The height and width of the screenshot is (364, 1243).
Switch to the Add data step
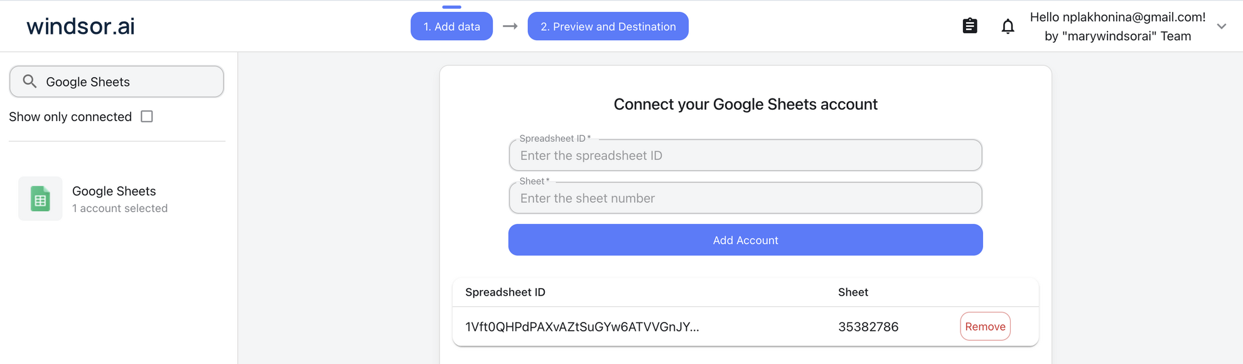click(451, 26)
